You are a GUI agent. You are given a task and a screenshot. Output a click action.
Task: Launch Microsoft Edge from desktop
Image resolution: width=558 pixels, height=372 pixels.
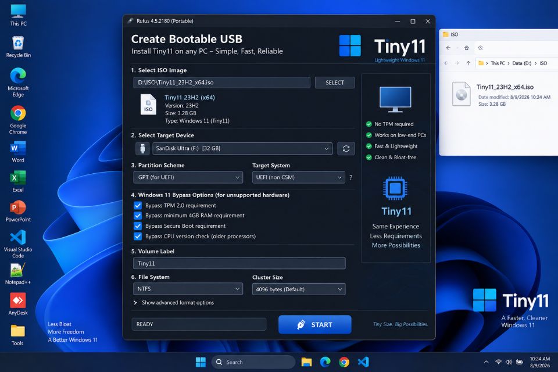pyautogui.click(x=18, y=82)
